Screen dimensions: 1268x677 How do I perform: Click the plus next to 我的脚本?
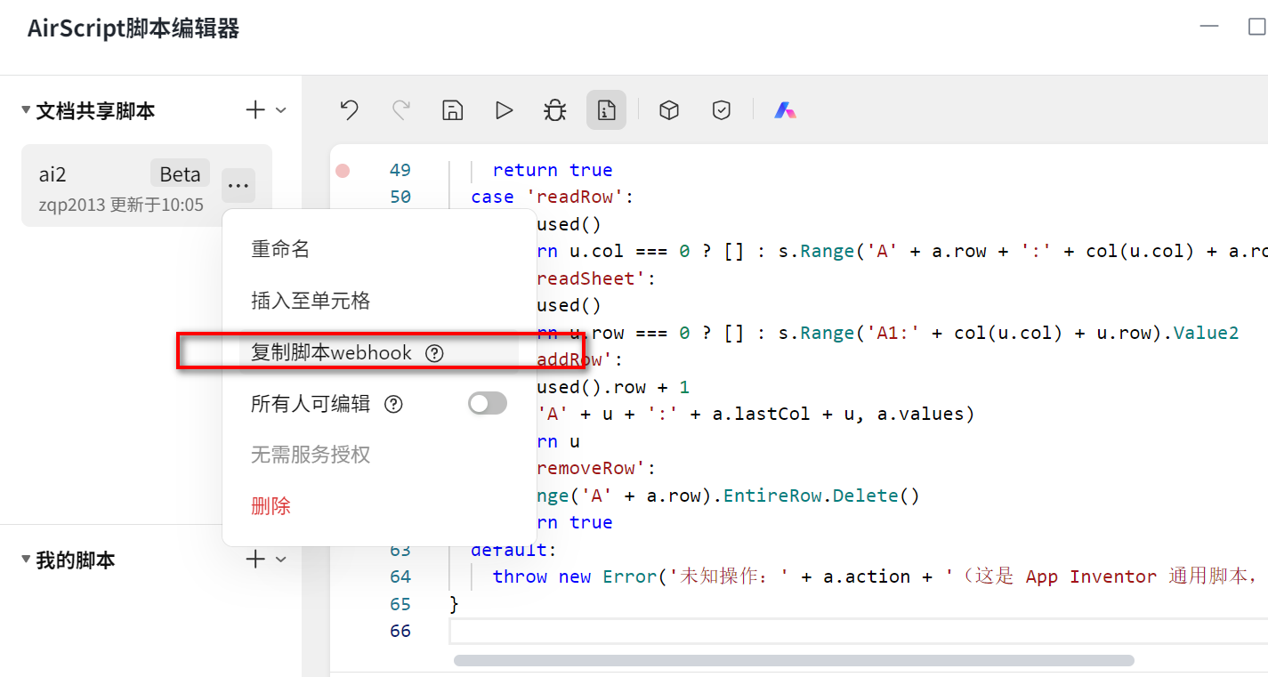255,560
